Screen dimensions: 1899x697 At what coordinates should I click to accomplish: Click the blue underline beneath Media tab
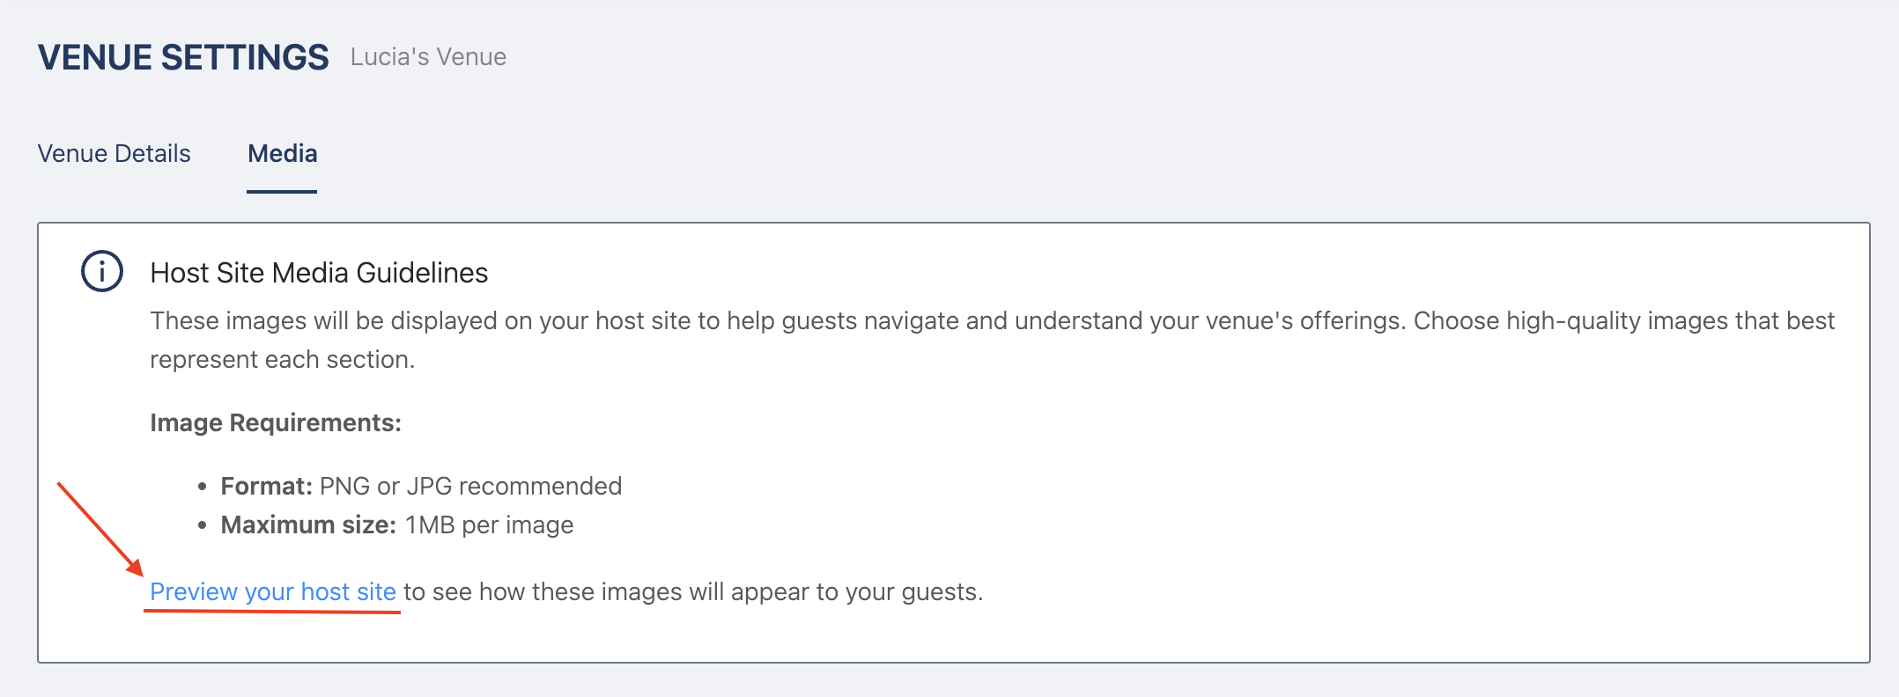tap(282, 191)
